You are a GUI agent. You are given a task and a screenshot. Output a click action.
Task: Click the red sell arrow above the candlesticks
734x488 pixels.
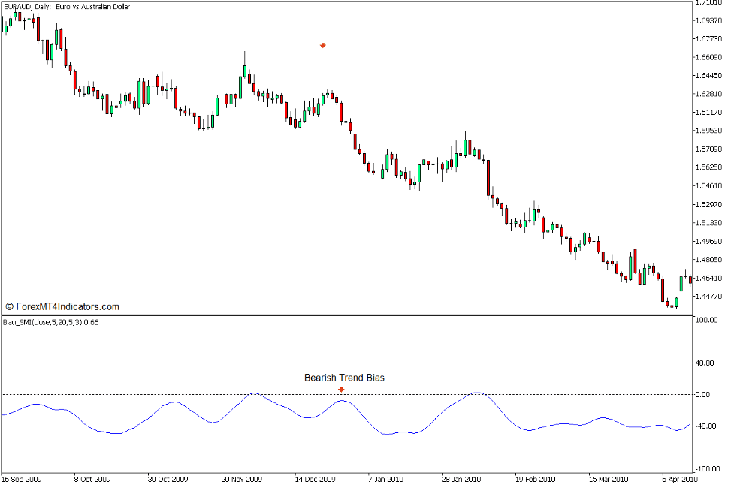(323, 45)
